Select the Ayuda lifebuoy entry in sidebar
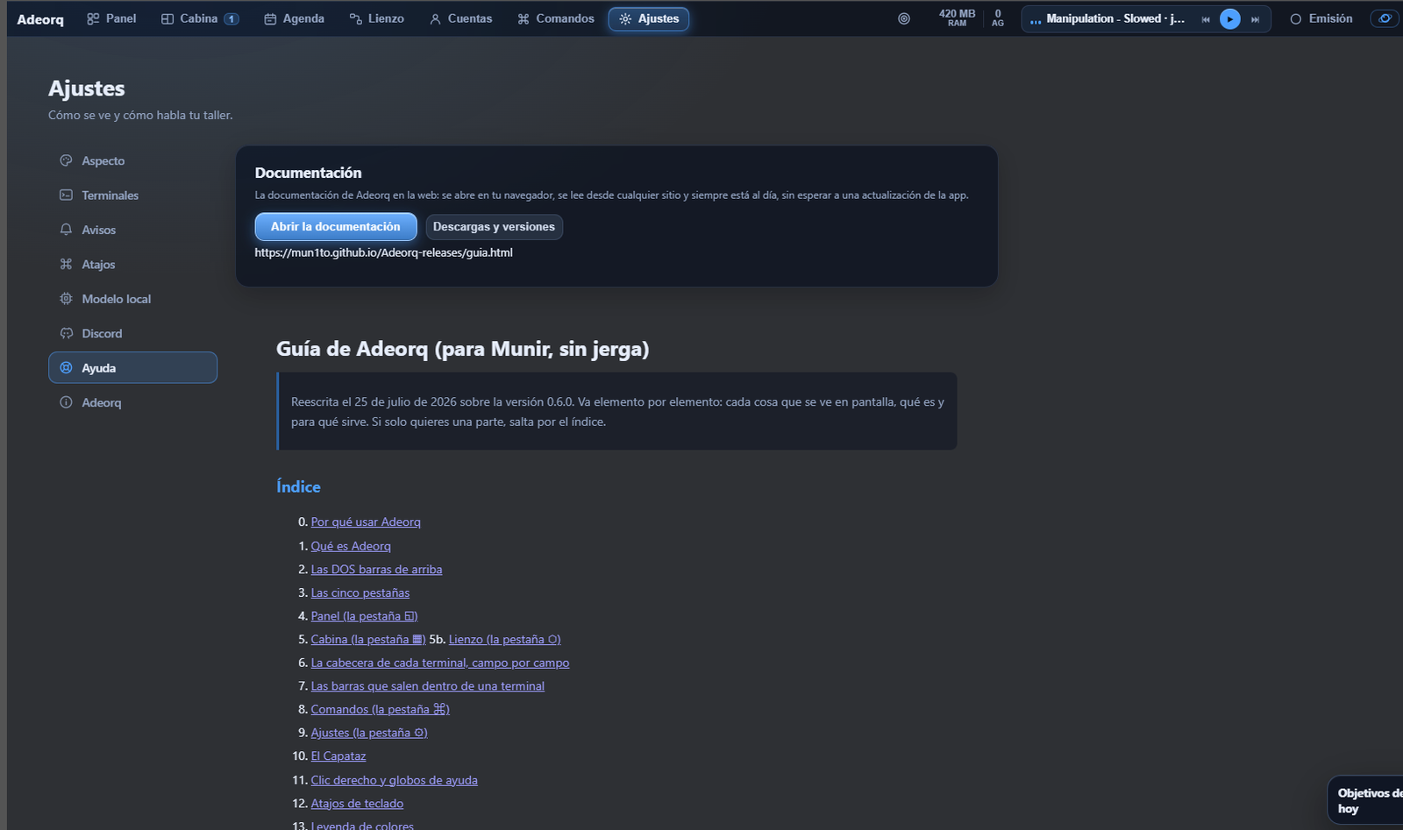This screenshot has width=1403, height=830. coord(132,368)
